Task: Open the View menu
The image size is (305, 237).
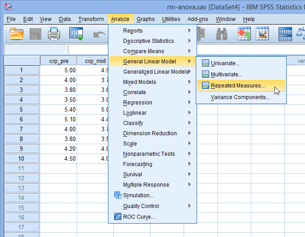Action: (x=46, y=19)
